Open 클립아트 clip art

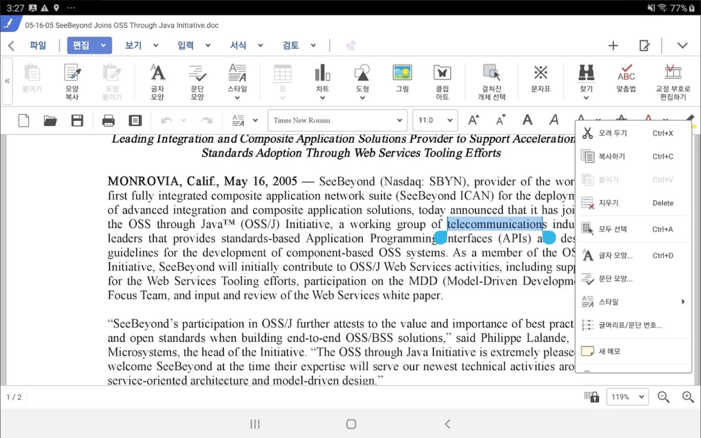(442, 82)
